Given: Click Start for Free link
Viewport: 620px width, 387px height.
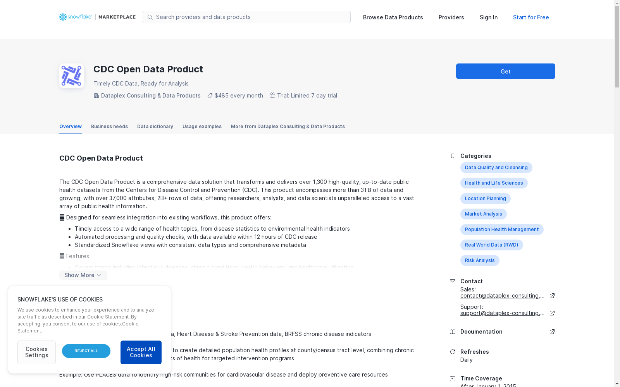Looking at the screenshot, I should click(x=531, y=17).
